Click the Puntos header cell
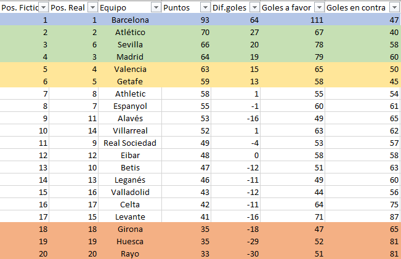The image size is (401, 259). pyautogui.click(x=186, y=7)
